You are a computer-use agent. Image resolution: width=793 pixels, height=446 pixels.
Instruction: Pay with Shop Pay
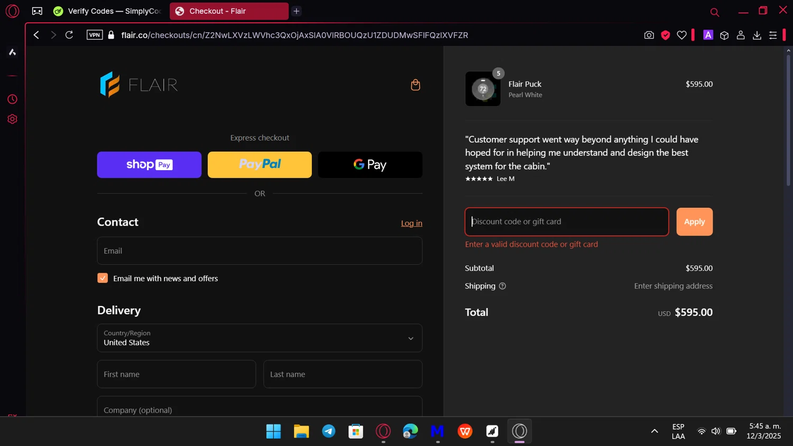149,165
